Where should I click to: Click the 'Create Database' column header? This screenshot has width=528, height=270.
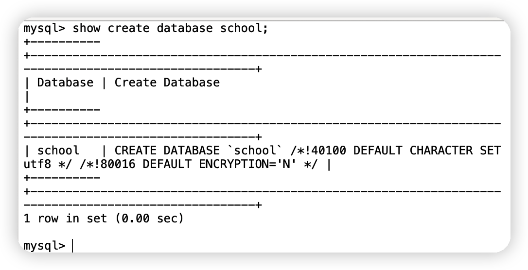click(x=167, y=83)
